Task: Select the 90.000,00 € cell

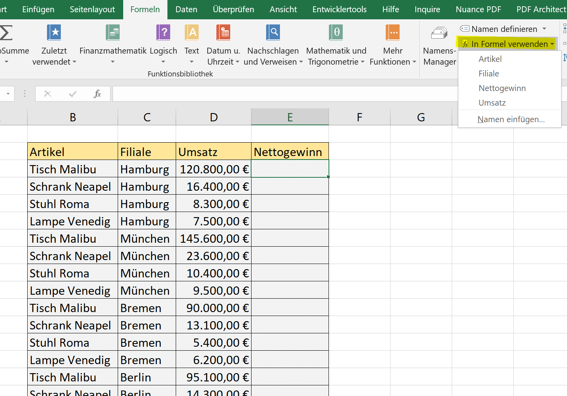Action: (x=214, y=307)
